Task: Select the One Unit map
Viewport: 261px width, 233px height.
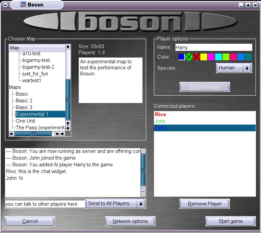Action: 26,121
